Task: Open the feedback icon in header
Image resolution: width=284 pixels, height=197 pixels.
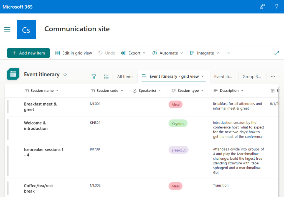Action: [x=262, y=7]
